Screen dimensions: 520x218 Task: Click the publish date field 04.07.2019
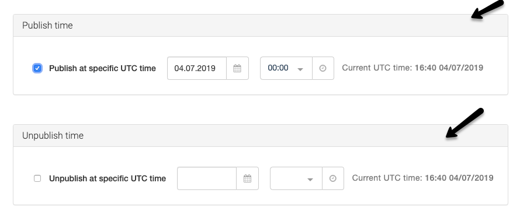pos(197,68)
